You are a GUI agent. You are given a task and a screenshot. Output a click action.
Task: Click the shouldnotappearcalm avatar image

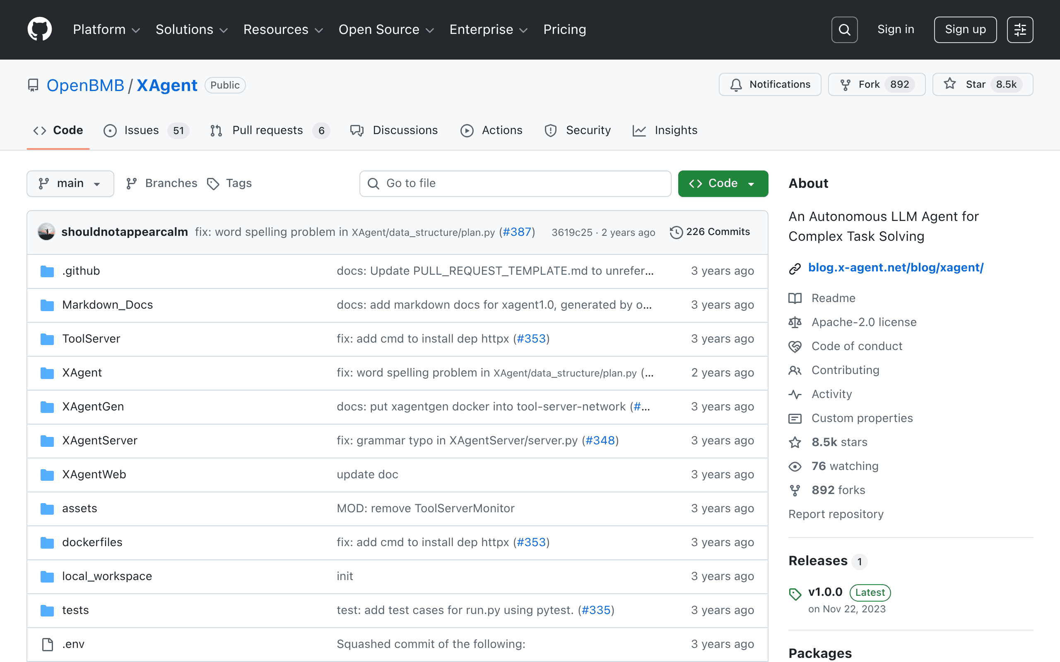46,232
